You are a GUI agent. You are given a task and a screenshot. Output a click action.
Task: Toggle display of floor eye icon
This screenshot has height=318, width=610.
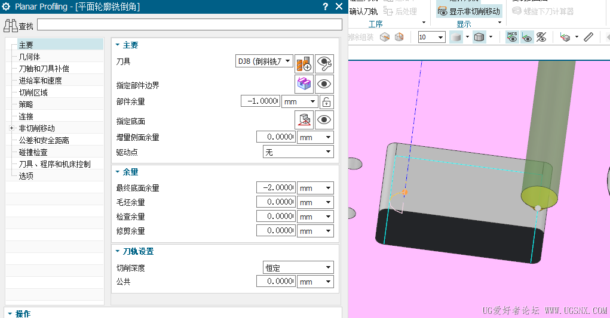(x=324, y=119)
